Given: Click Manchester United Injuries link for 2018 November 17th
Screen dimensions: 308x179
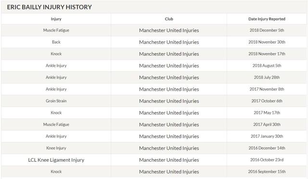Looking at the screenshot, I should pyautogui.click(x=169, y=54).
